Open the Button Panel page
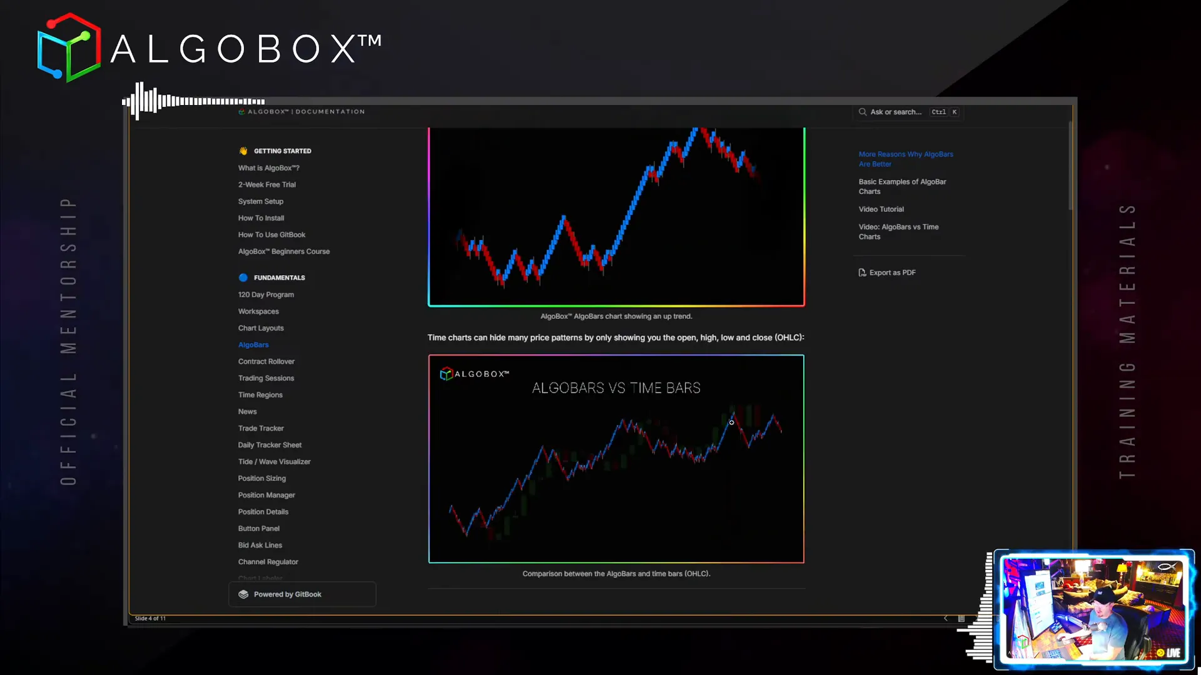 [x=259, y=529]
